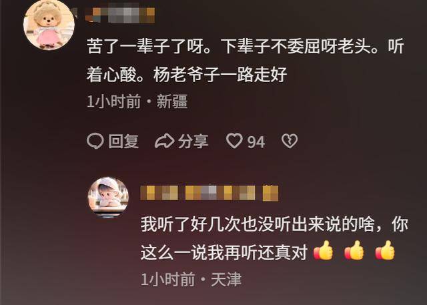
Task: Click the share arrow icon
Action: point(165,141)
